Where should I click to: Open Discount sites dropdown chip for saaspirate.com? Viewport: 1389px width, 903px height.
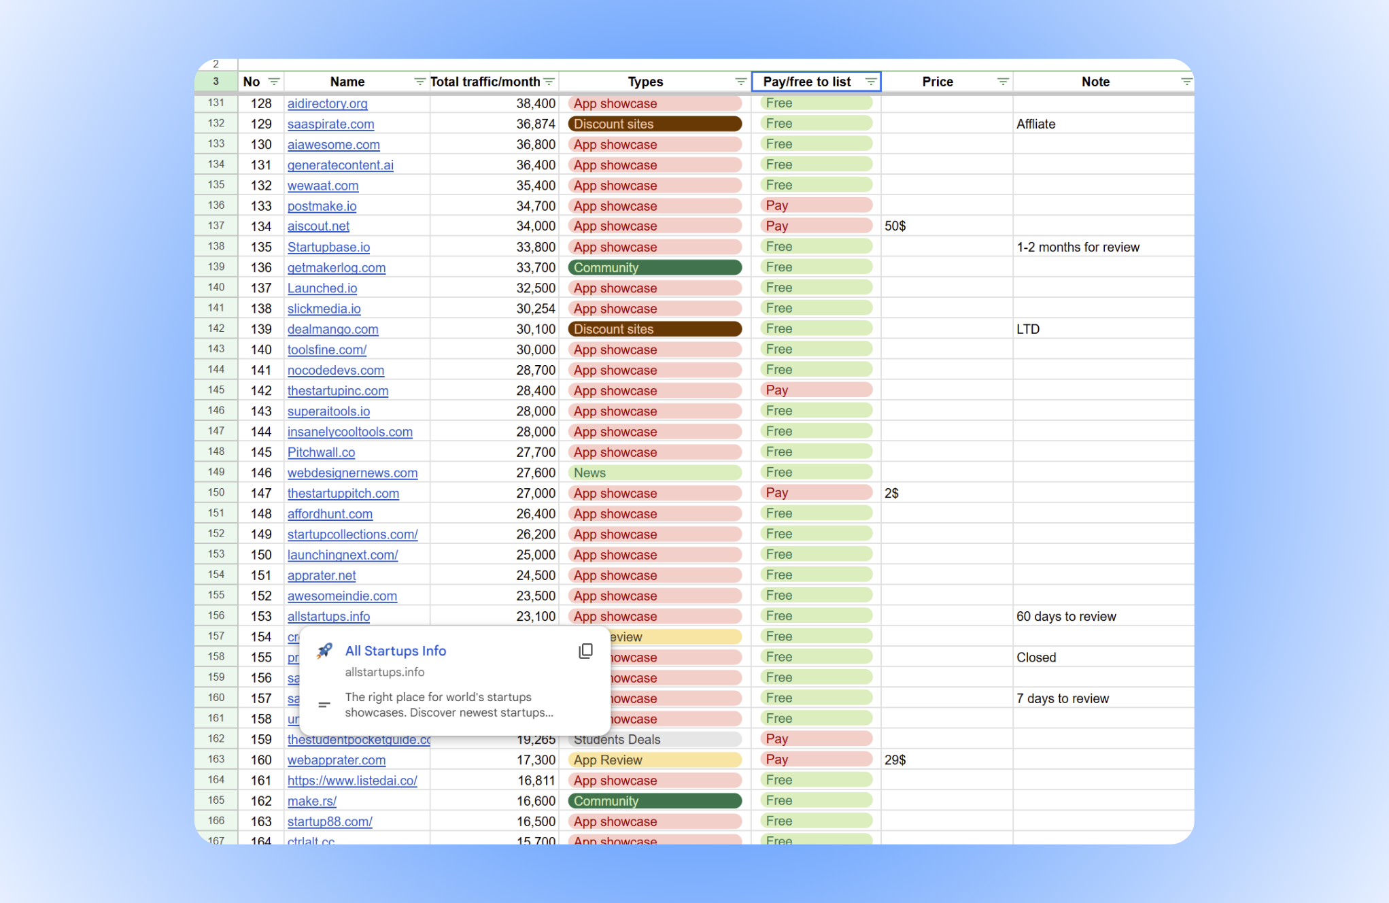(x=654, y=124)
